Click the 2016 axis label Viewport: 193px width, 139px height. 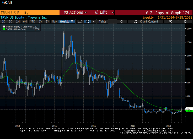[x=94, y=126]
